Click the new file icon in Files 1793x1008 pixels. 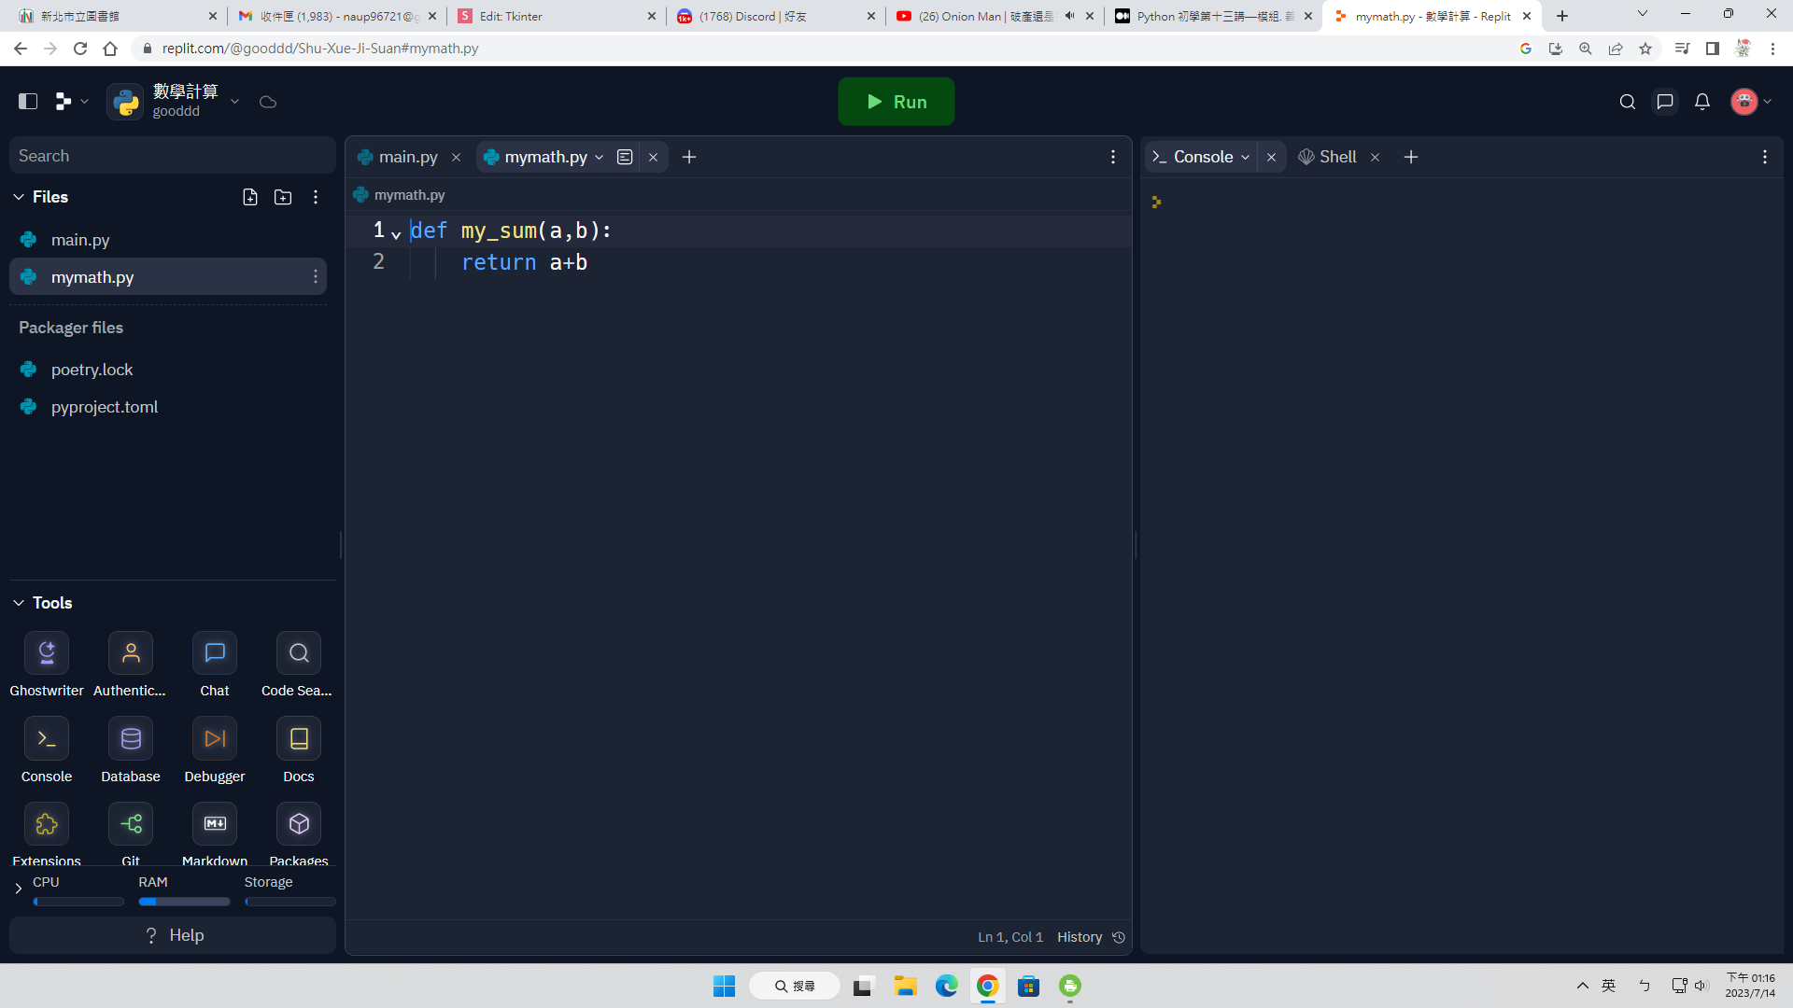(250, 197)
